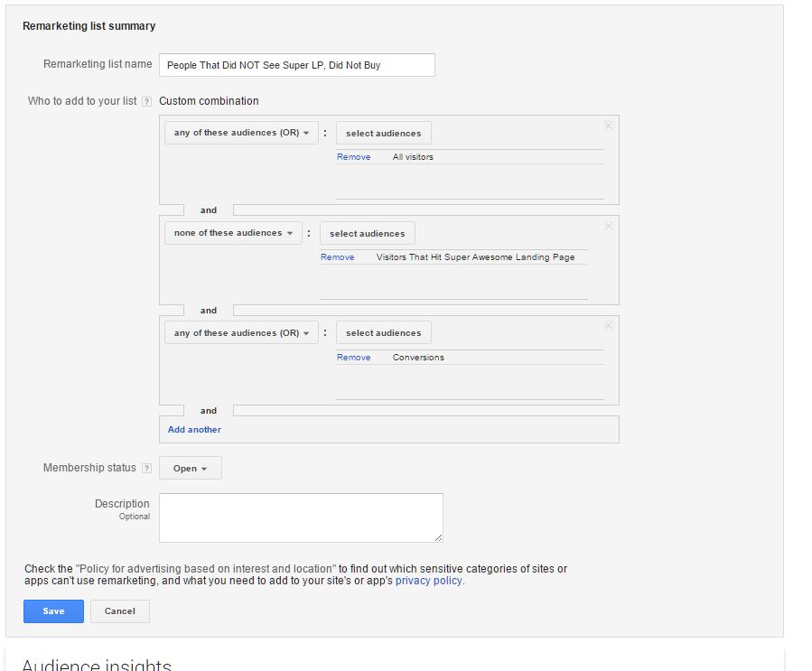
Task: Remove All visitors audience
Action: click(354, 157)
